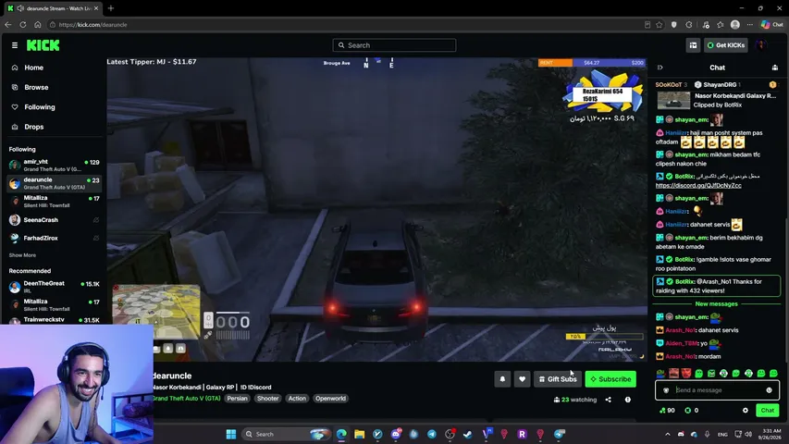Open Telegram from the taskbar

[432, 434]
